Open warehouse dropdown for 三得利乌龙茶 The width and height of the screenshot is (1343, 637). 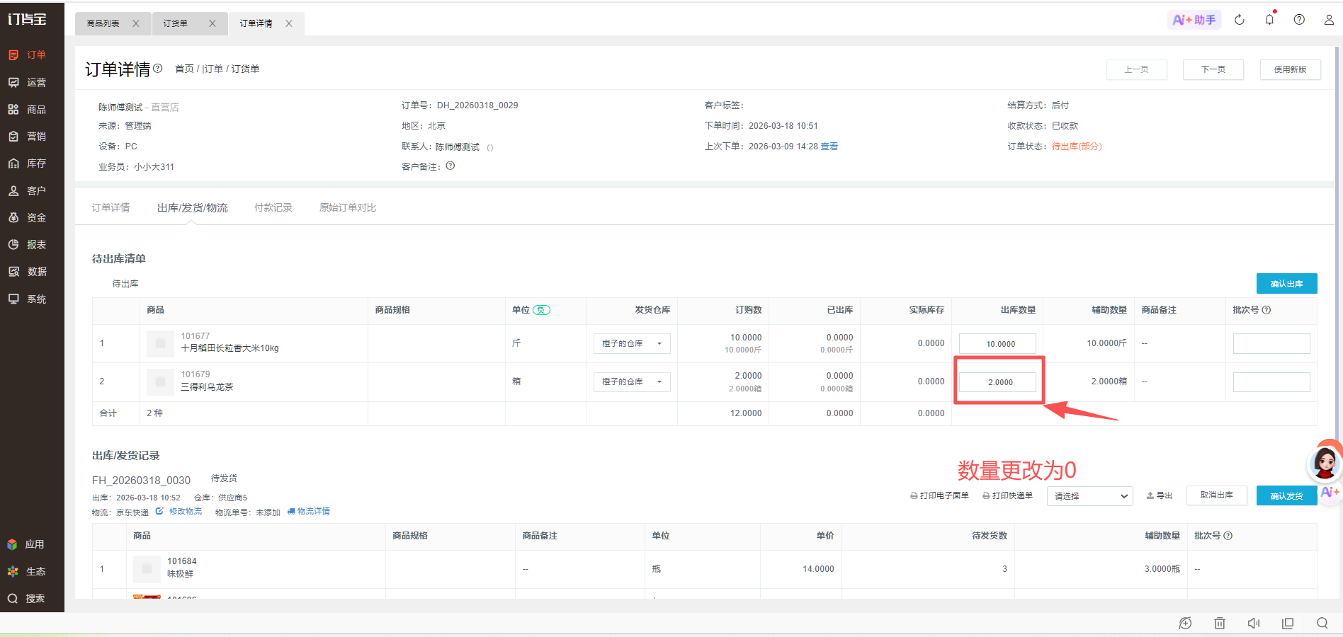tap(632, 382)
